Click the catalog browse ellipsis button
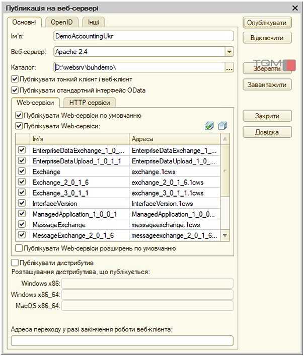Screen dimensions: 304x356 [x=230, y=67]
